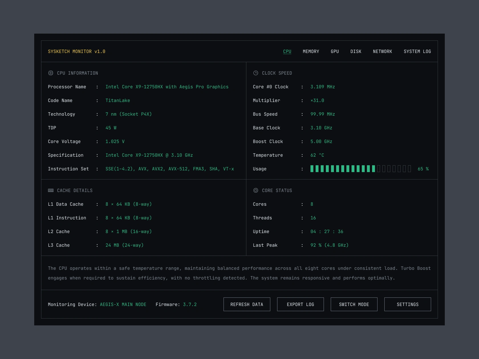
Task: Open the GPU tab
Action: point(335,52)
